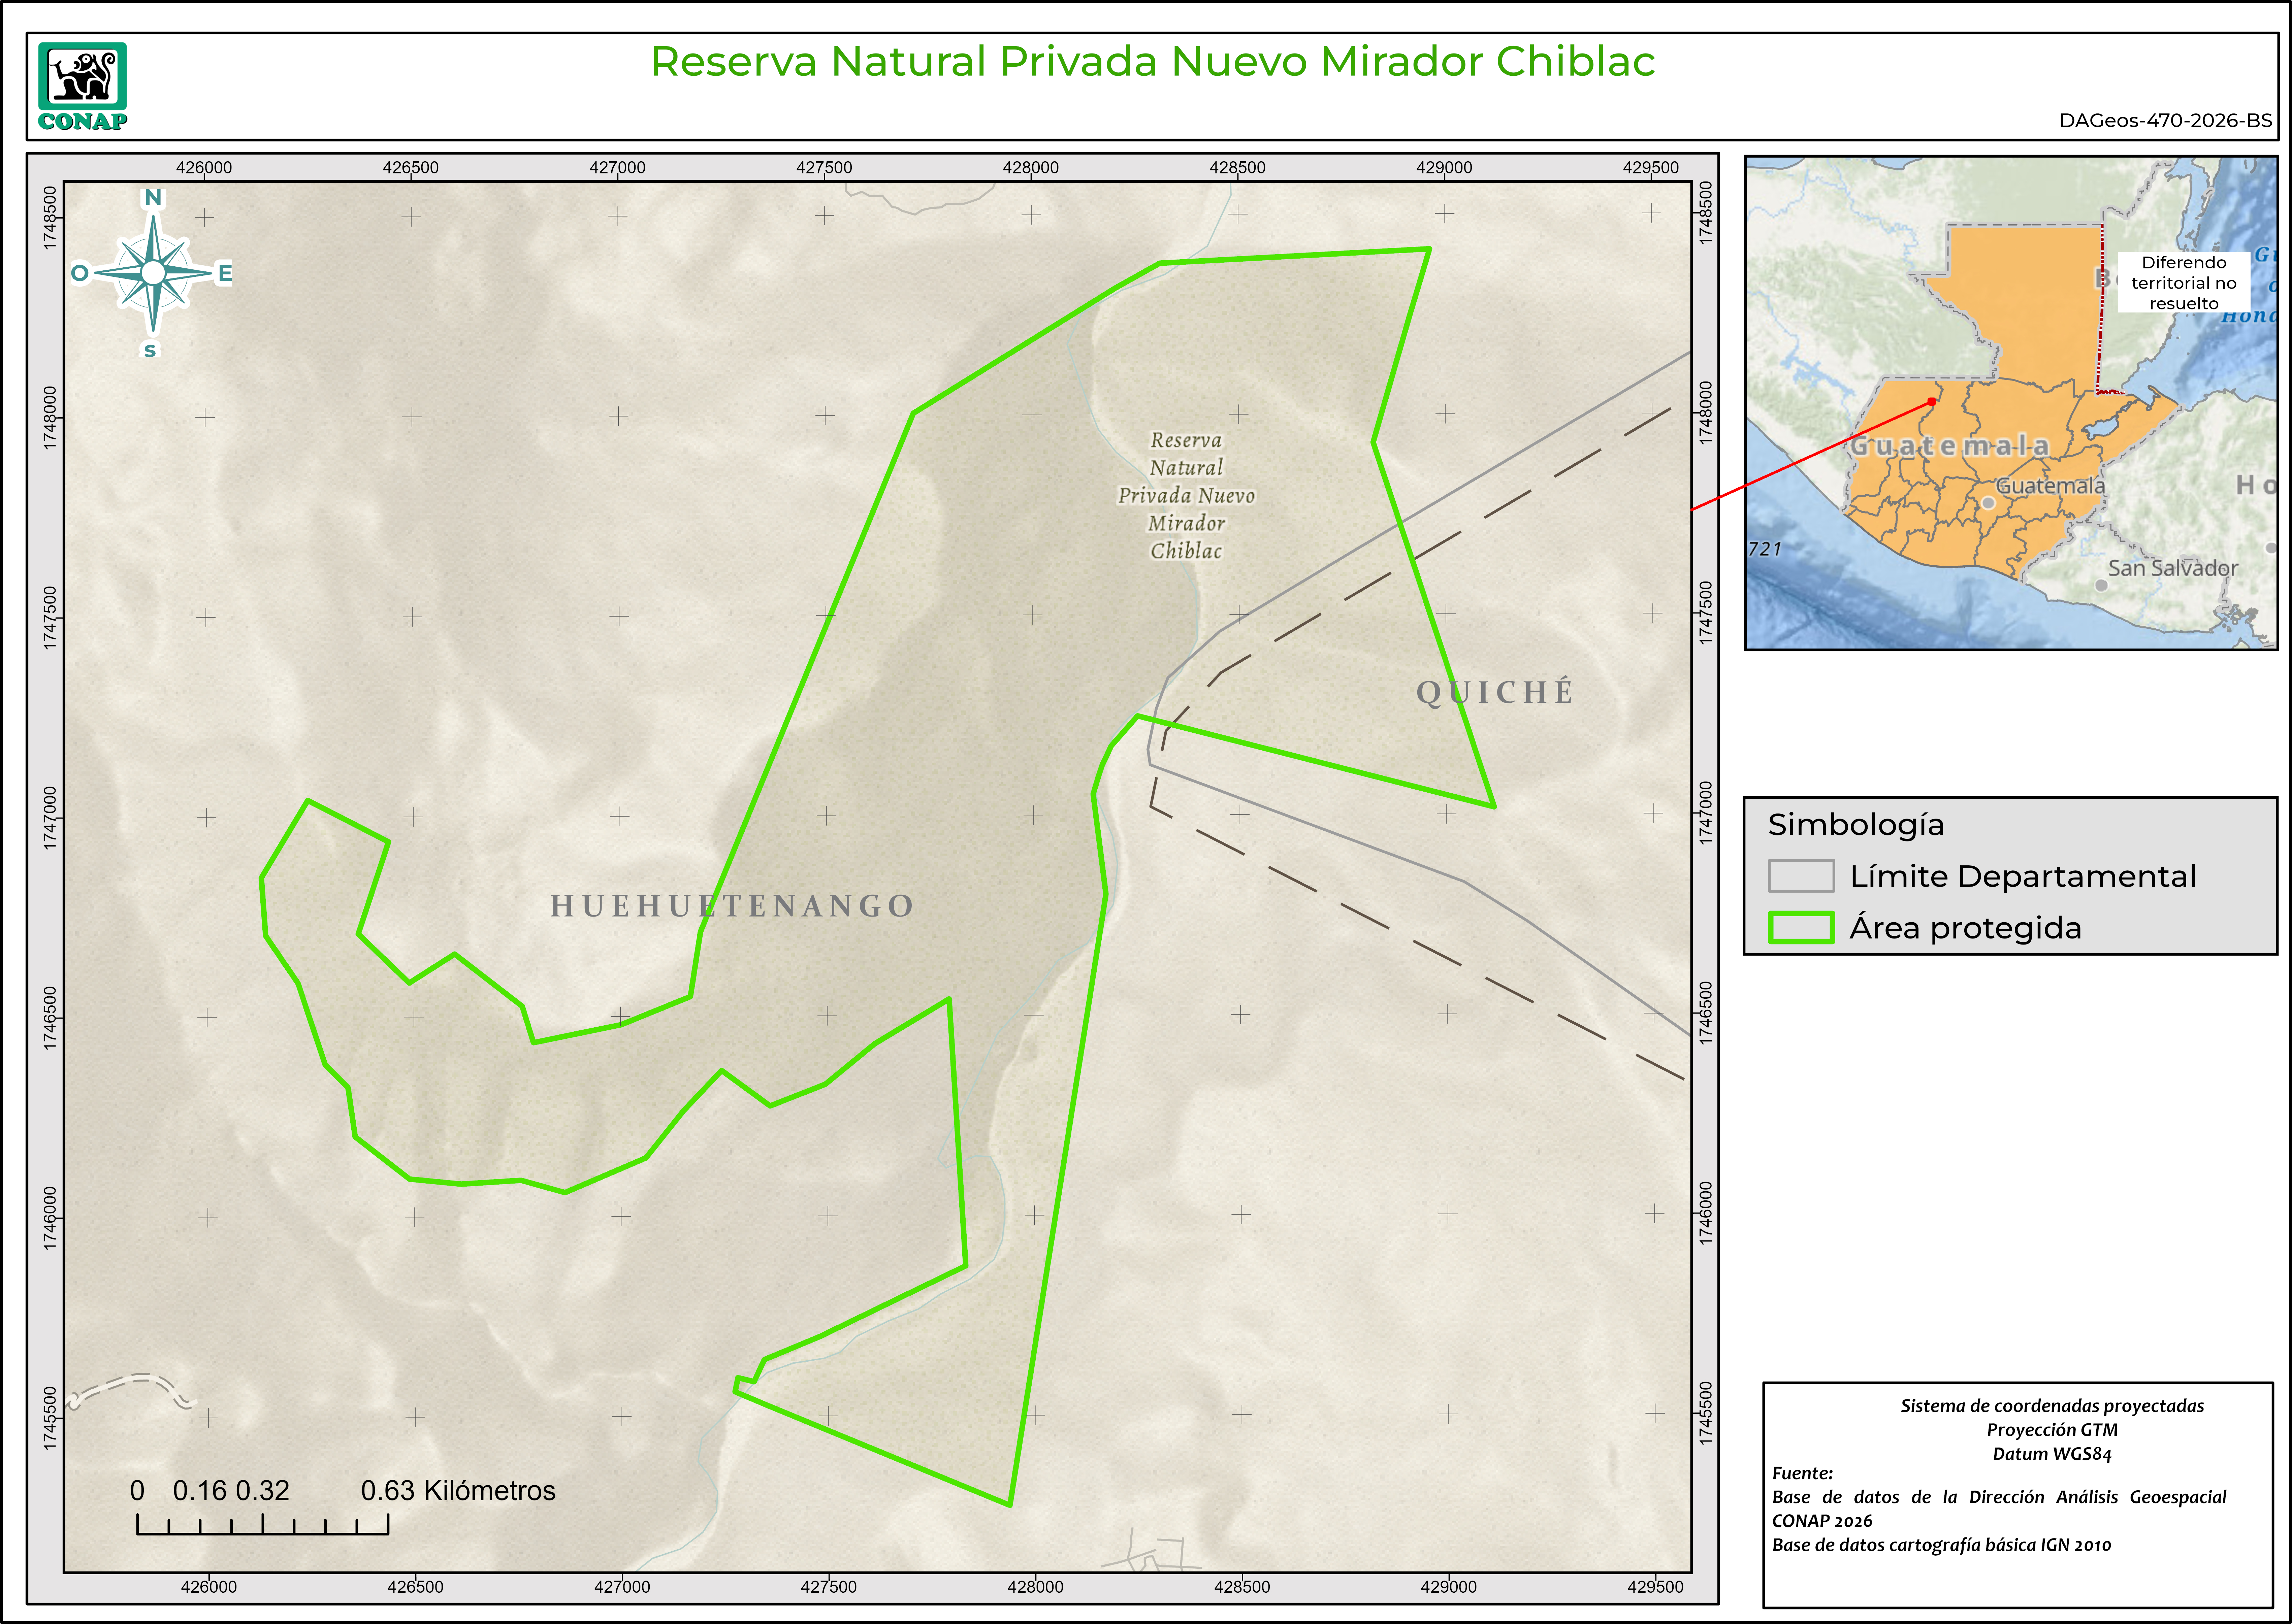Viewport: 2292px width, 1624px height.
Task: Click the San Salvador label in inset
Action: click(x=2173, y=568)
